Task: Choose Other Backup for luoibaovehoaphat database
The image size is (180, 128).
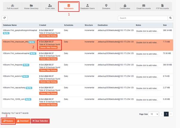Action: [x=48, y=59]
